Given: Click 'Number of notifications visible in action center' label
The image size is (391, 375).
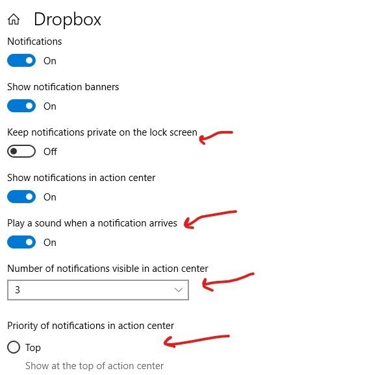Looking at the screenshot, I should (x=108, y=269).
